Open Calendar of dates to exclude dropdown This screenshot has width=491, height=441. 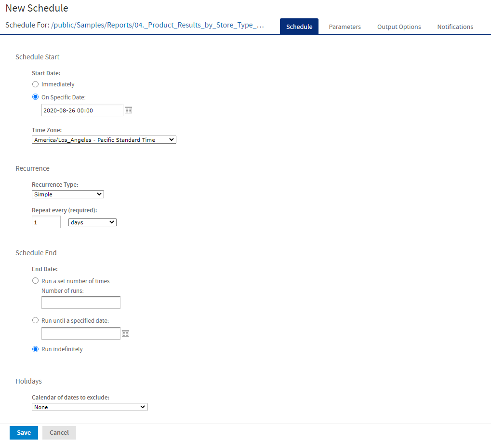90,407
